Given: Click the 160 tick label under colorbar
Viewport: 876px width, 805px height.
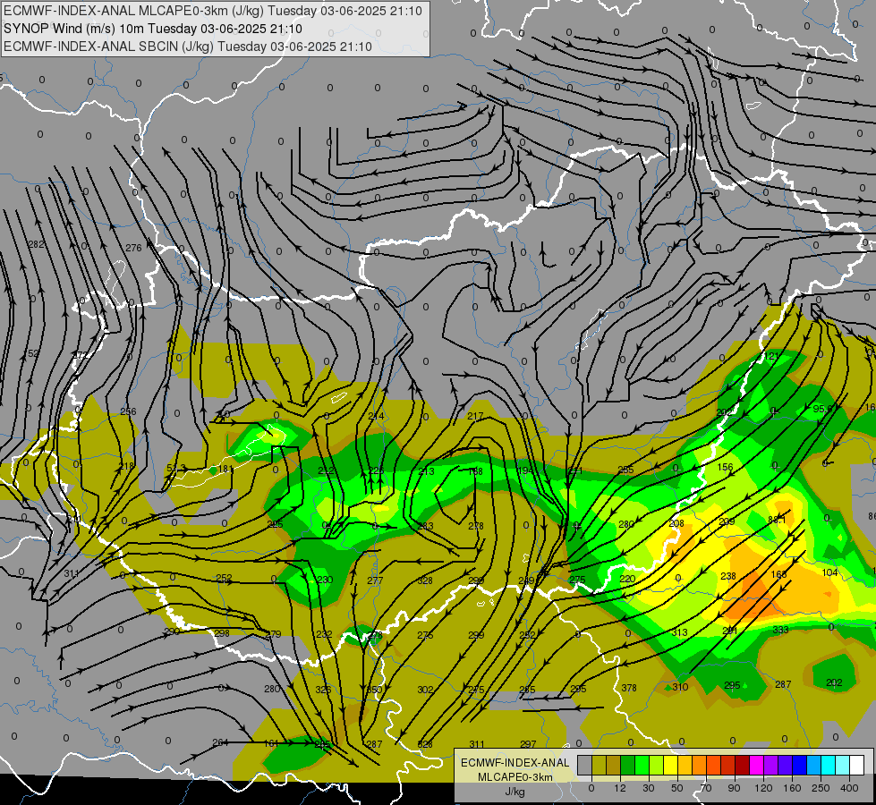Looking at the screenshot, I should tap(792, 788).
